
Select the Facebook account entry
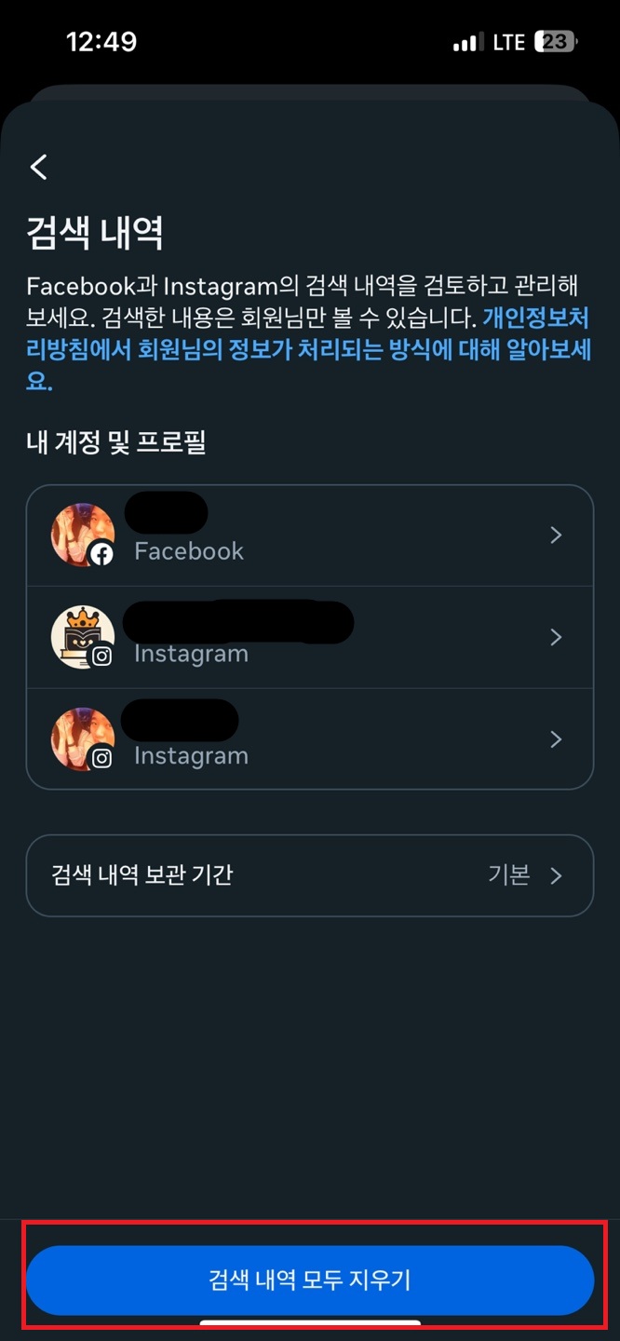point(310,535)
